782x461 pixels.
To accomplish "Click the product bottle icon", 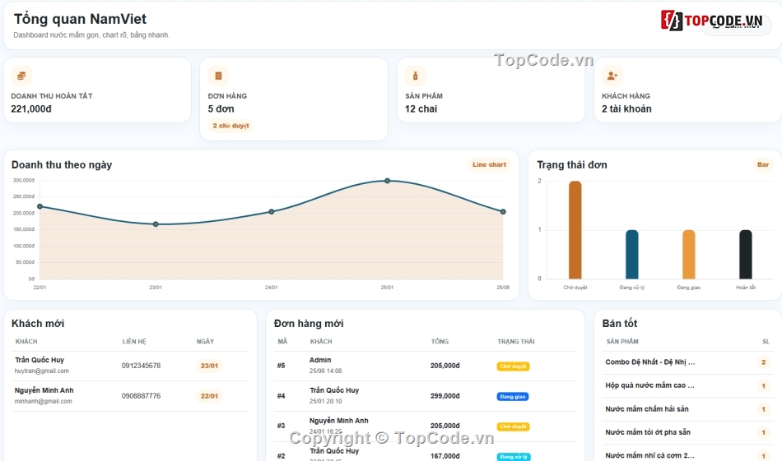I will (415, 76).
